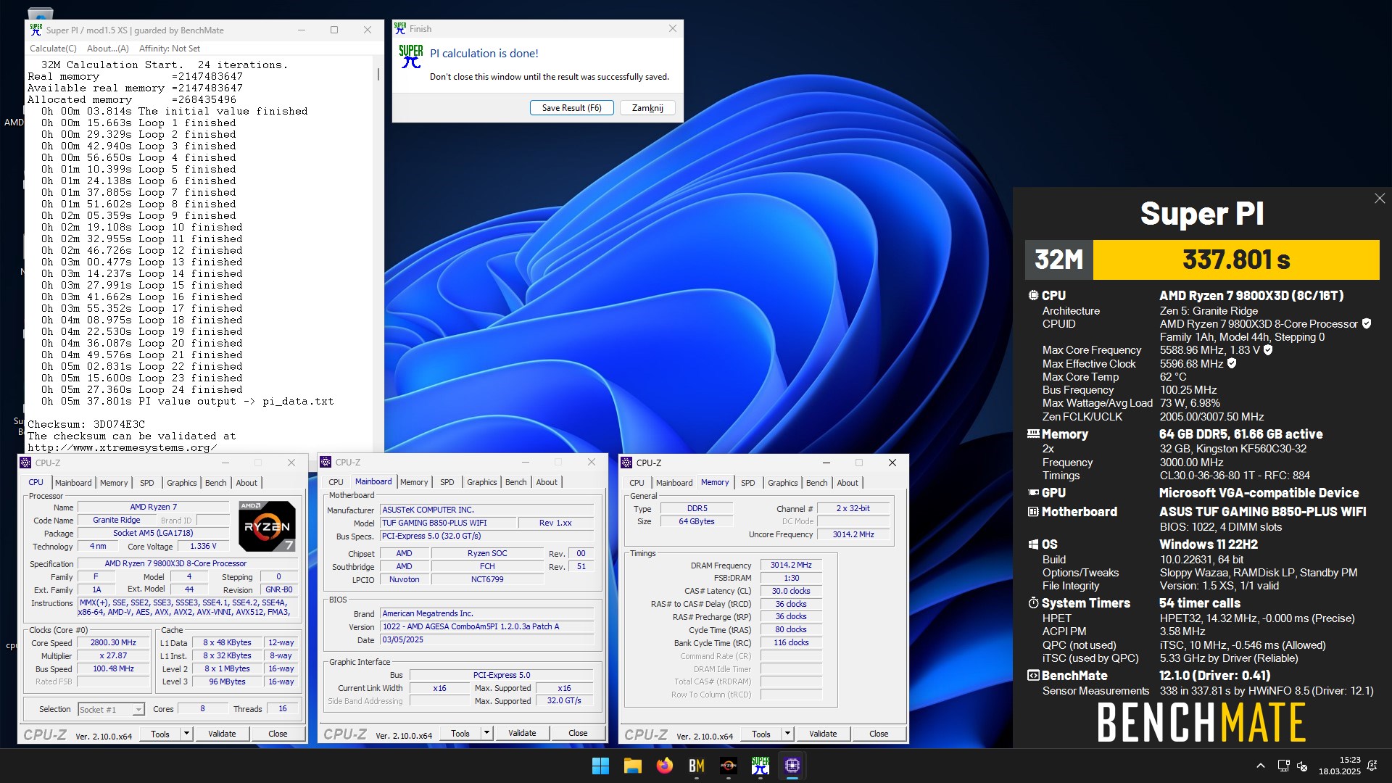The height and width of the screenshot is (783, 1392).
Task: Click Ryzen 7 logo in CPU-Z
Action: click(x=267, y=526)
